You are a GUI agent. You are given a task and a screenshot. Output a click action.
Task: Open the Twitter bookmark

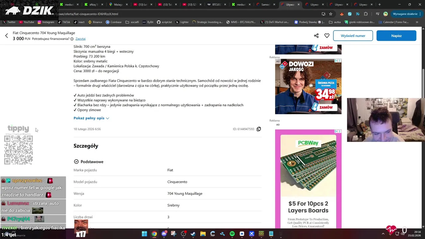(9, 22)
